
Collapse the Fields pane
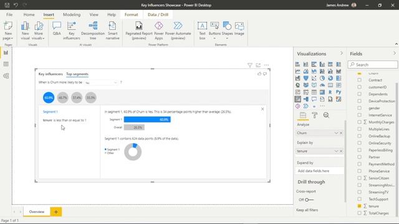pyautogui.click(x=395, y=54)
